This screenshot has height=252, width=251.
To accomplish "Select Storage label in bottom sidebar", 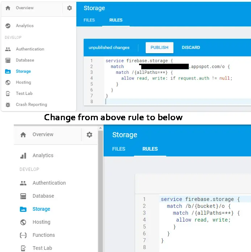I will coord(41,209).
